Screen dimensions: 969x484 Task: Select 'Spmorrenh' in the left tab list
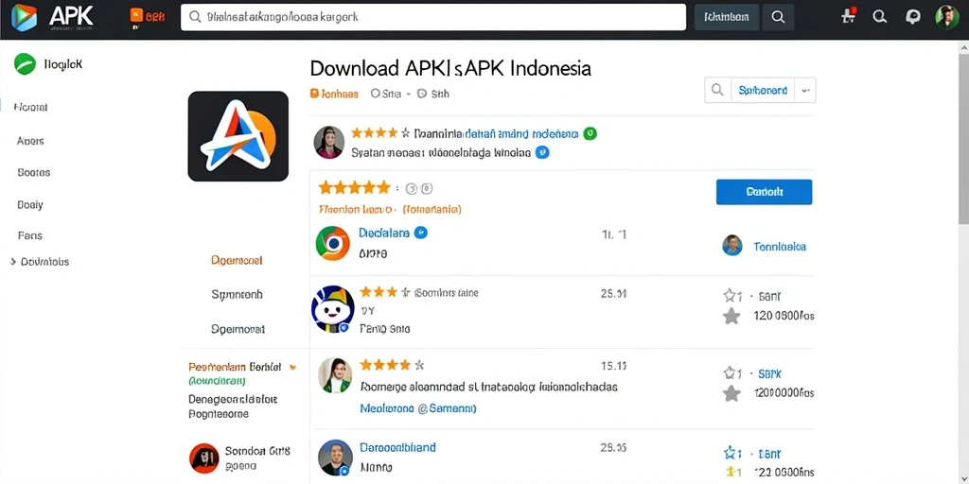pos(237,295)
